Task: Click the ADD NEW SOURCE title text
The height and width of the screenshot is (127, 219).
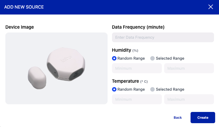Action: pyautogui.click(x=24, y=7)
